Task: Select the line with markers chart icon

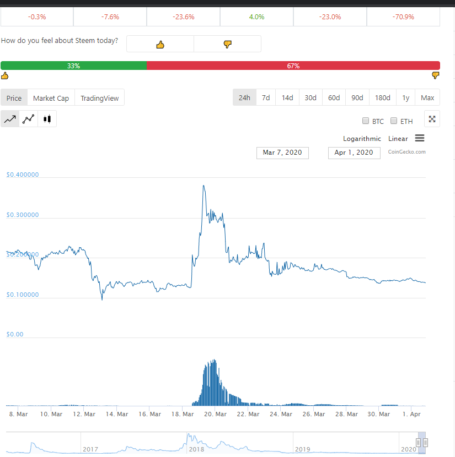Action: pyautogui.click(x=28, y=119)
